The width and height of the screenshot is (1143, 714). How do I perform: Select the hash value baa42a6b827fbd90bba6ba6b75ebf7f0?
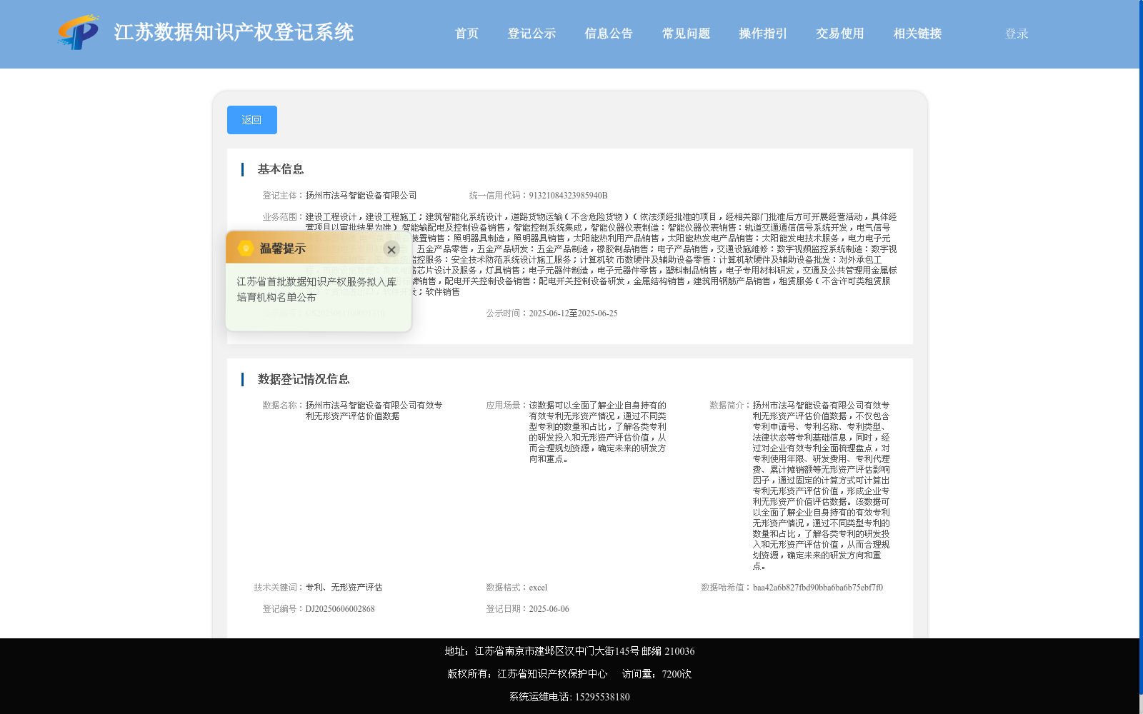click(x=818, y=588)
